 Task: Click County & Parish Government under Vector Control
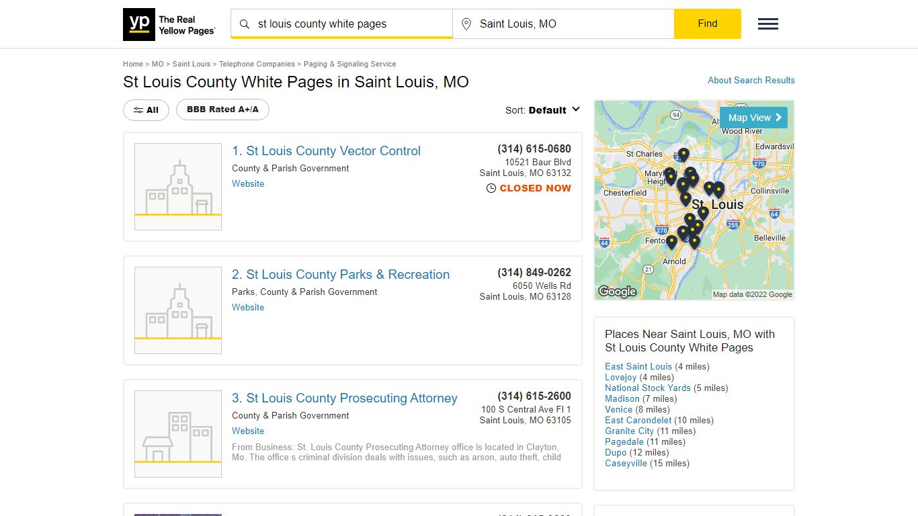coord(290,168)
